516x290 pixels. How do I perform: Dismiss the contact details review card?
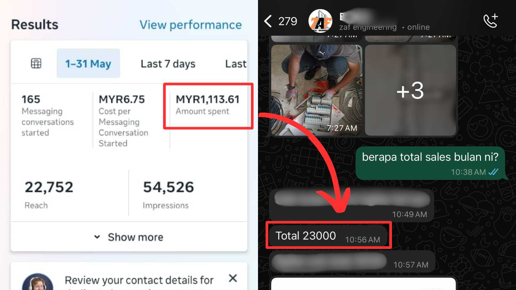point(233,278)
